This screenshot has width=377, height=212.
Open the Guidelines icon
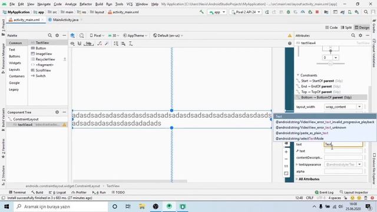[x=131, y=44]
